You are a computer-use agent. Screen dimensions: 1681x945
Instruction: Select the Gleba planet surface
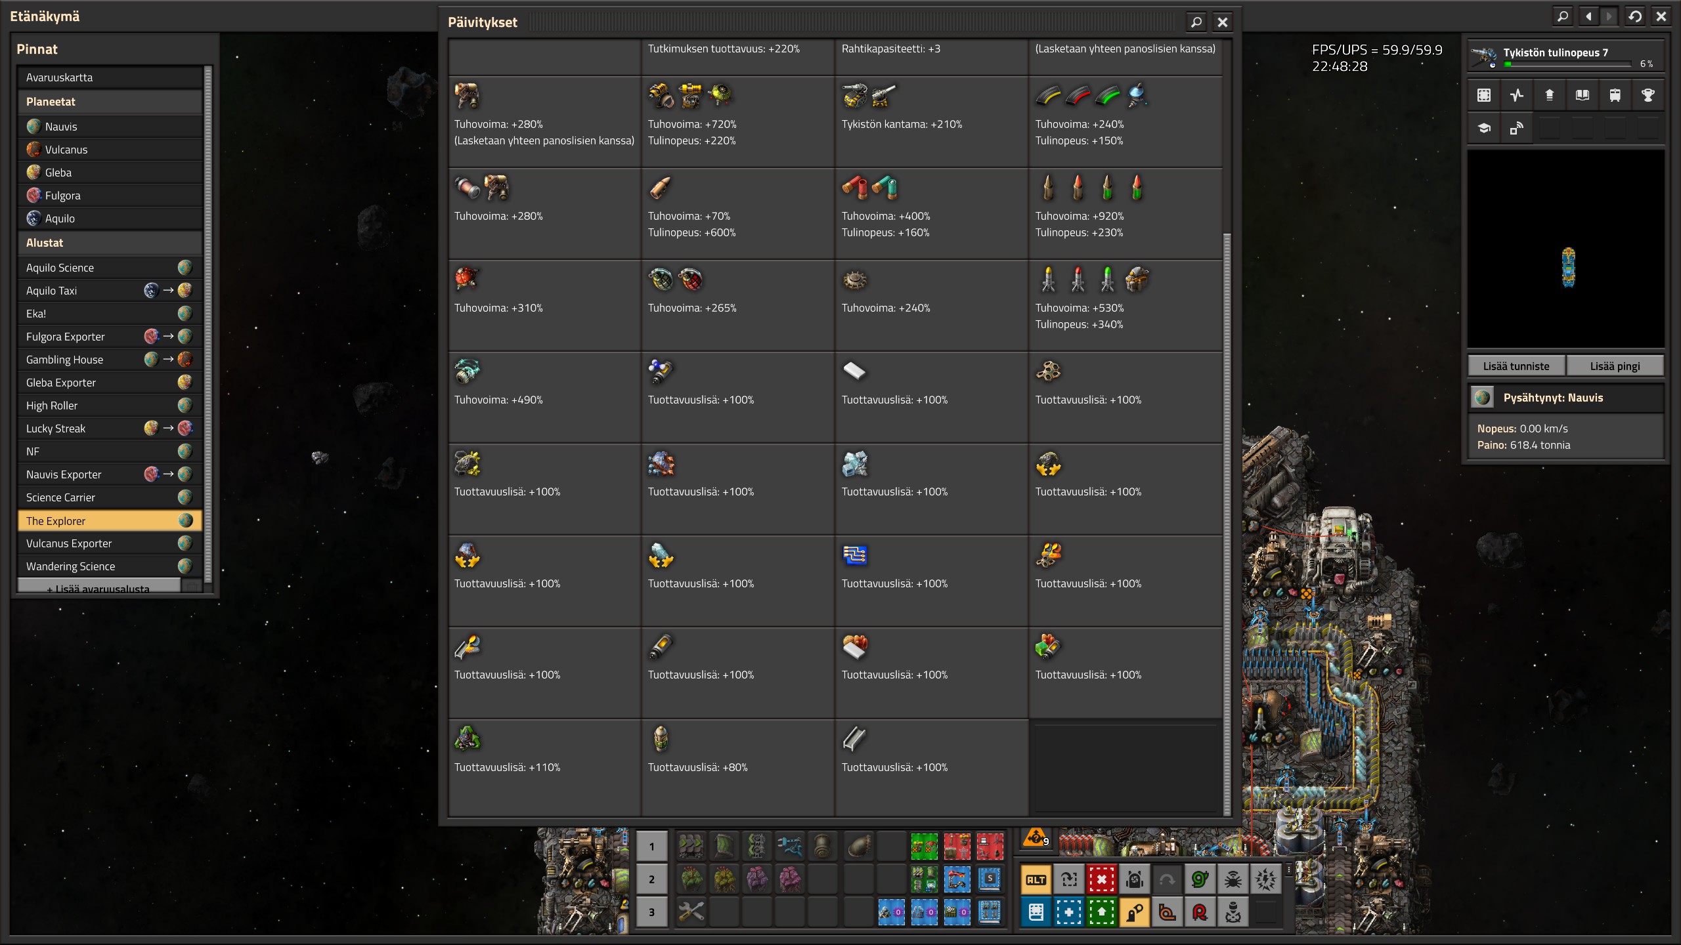[x=110, y=173]
